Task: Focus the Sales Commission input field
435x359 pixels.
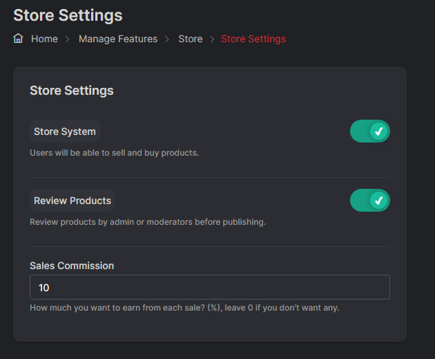Action: 209,287
